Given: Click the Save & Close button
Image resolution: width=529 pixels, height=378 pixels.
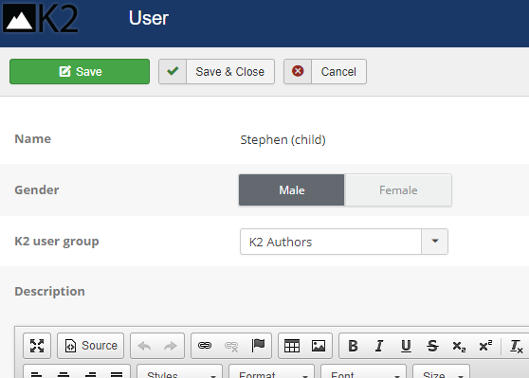Looking at the screenshot, I should pos(216,71).
